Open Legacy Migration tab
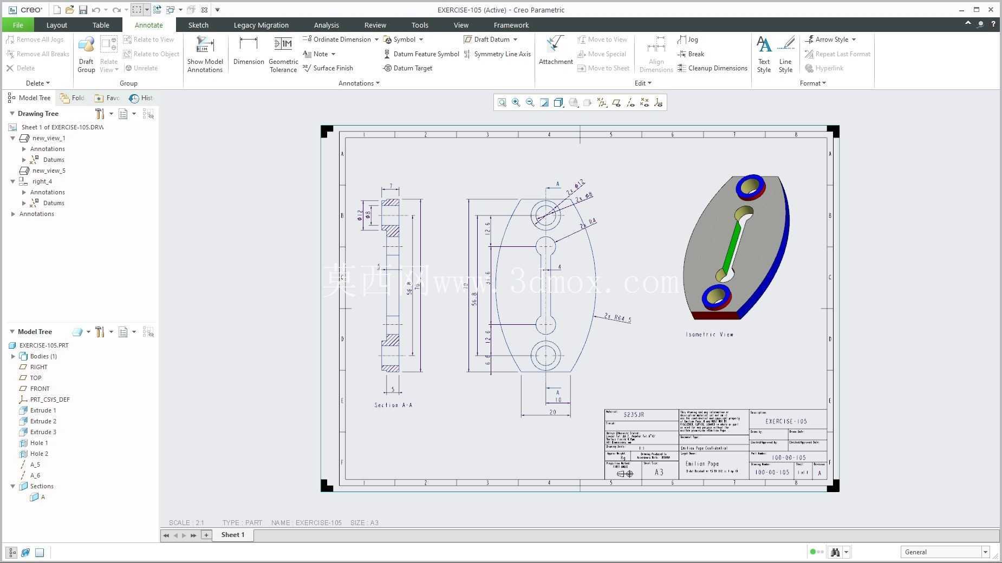This screenshot has width=1002, height=563. [261, 25]
